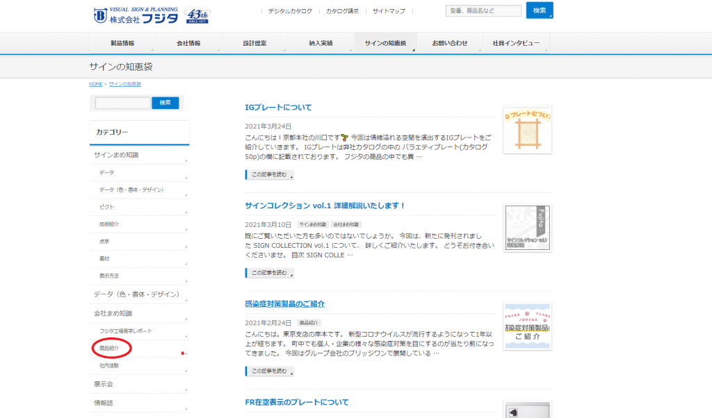712x418 pixels.
Task: Open the デジタルカタログ link
Action: pos(290,11)
